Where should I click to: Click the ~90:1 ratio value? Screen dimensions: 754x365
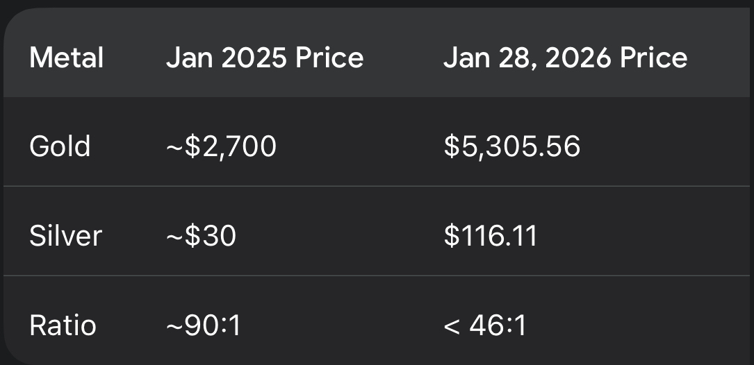[203, 325]
